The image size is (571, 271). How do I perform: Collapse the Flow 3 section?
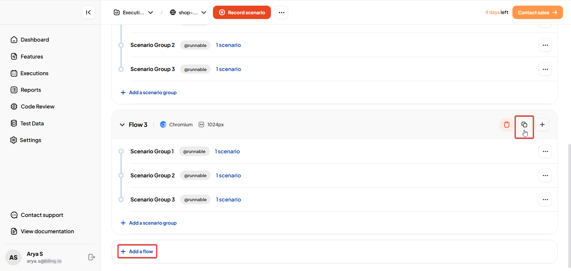click(122, 125)
